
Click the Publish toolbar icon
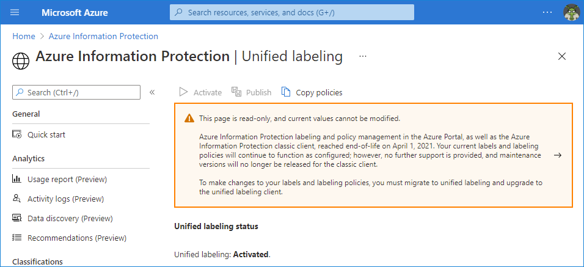pyautogui.click(x=237, y=92)
